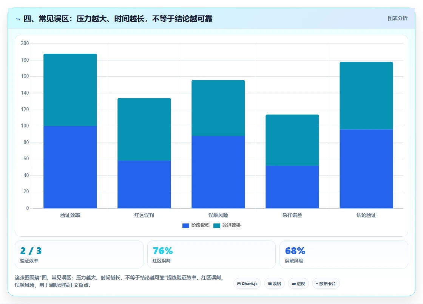423x304 pixels.
Task: Click the chart description paragraph below cards
Action: click(x=120, y=281)
